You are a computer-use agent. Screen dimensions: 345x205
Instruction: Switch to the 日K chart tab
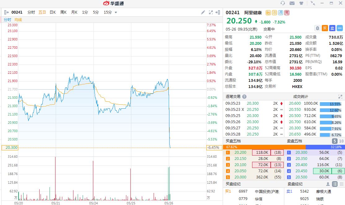tap(53, 12)
